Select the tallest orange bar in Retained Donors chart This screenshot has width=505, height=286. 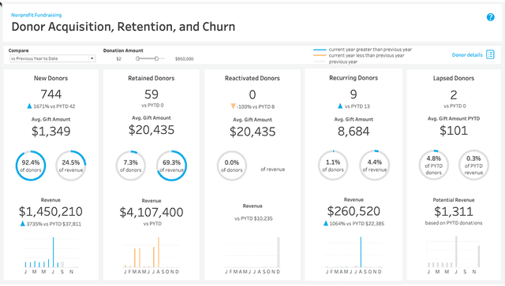click(x=159, y=252)
